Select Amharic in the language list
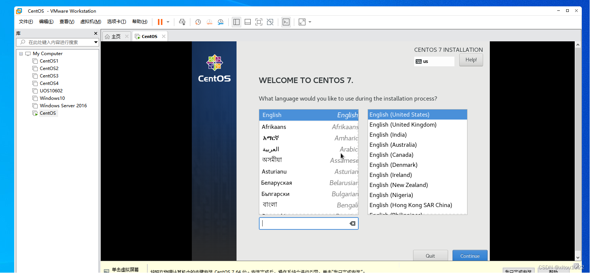Screen dimensions: 590x273 pos(309,138)
